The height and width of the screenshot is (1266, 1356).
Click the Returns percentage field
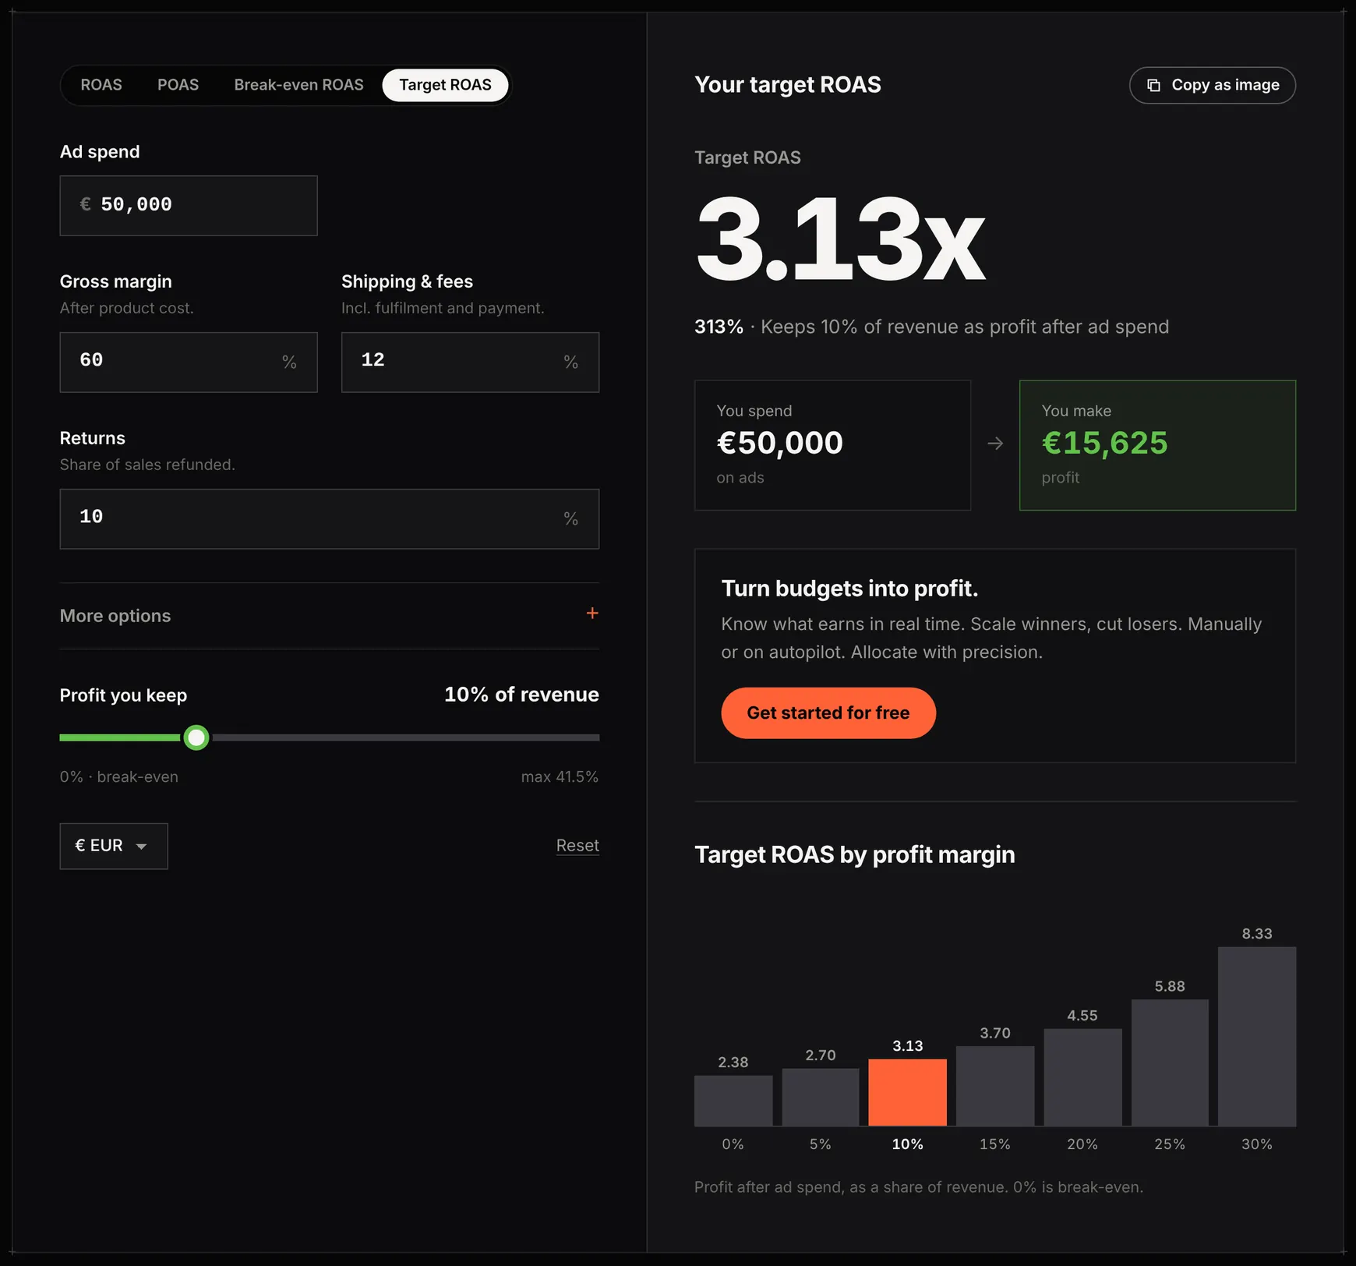click(x=330, y=519)
